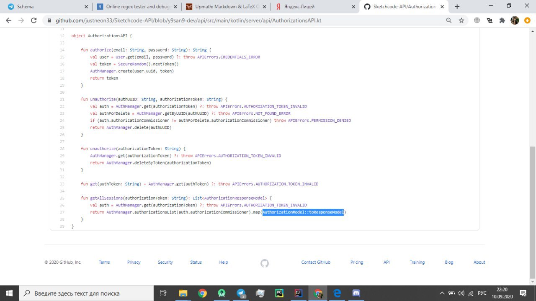Open the Help footer link
The image size is (536, 301).
224,262
